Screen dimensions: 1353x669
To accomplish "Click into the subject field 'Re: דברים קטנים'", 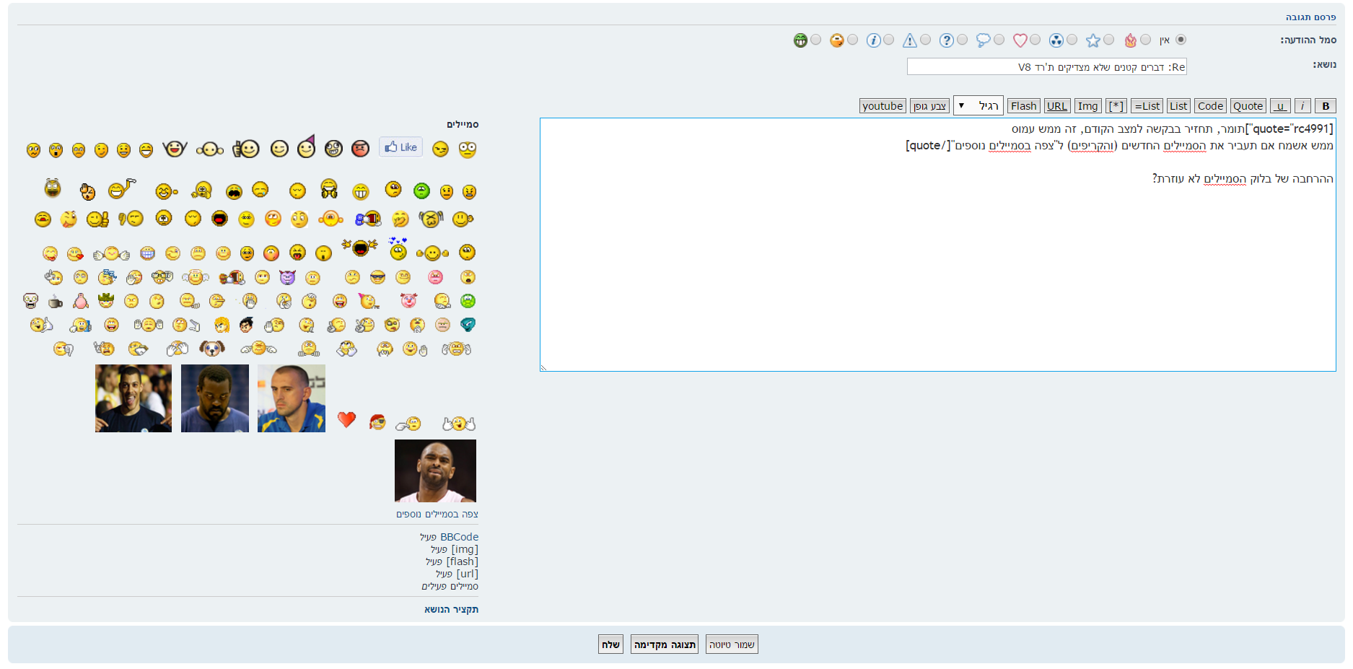I will click(1047, 67).
